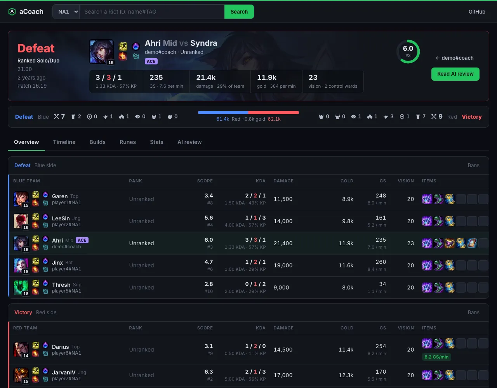Click the 8.2 CS/min badge in Darius's row
Screen dimensions: 497x388
tap(436, 357)
